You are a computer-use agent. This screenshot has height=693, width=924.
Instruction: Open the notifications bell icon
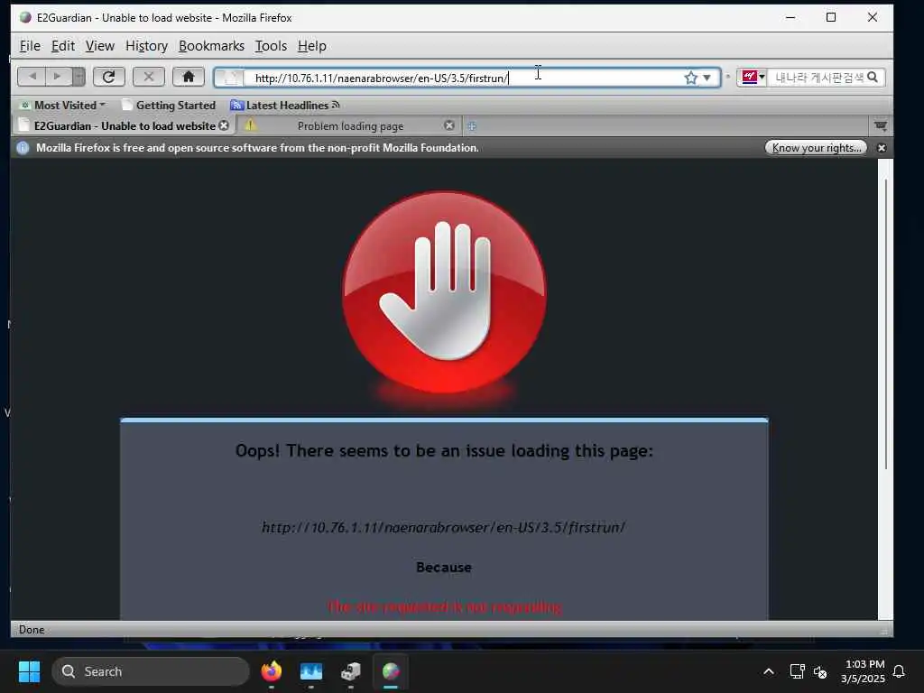899,671
